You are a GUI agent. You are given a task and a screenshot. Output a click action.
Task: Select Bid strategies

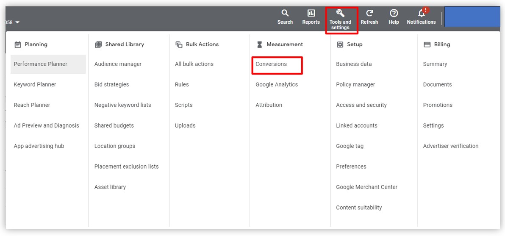pos(111,84)
